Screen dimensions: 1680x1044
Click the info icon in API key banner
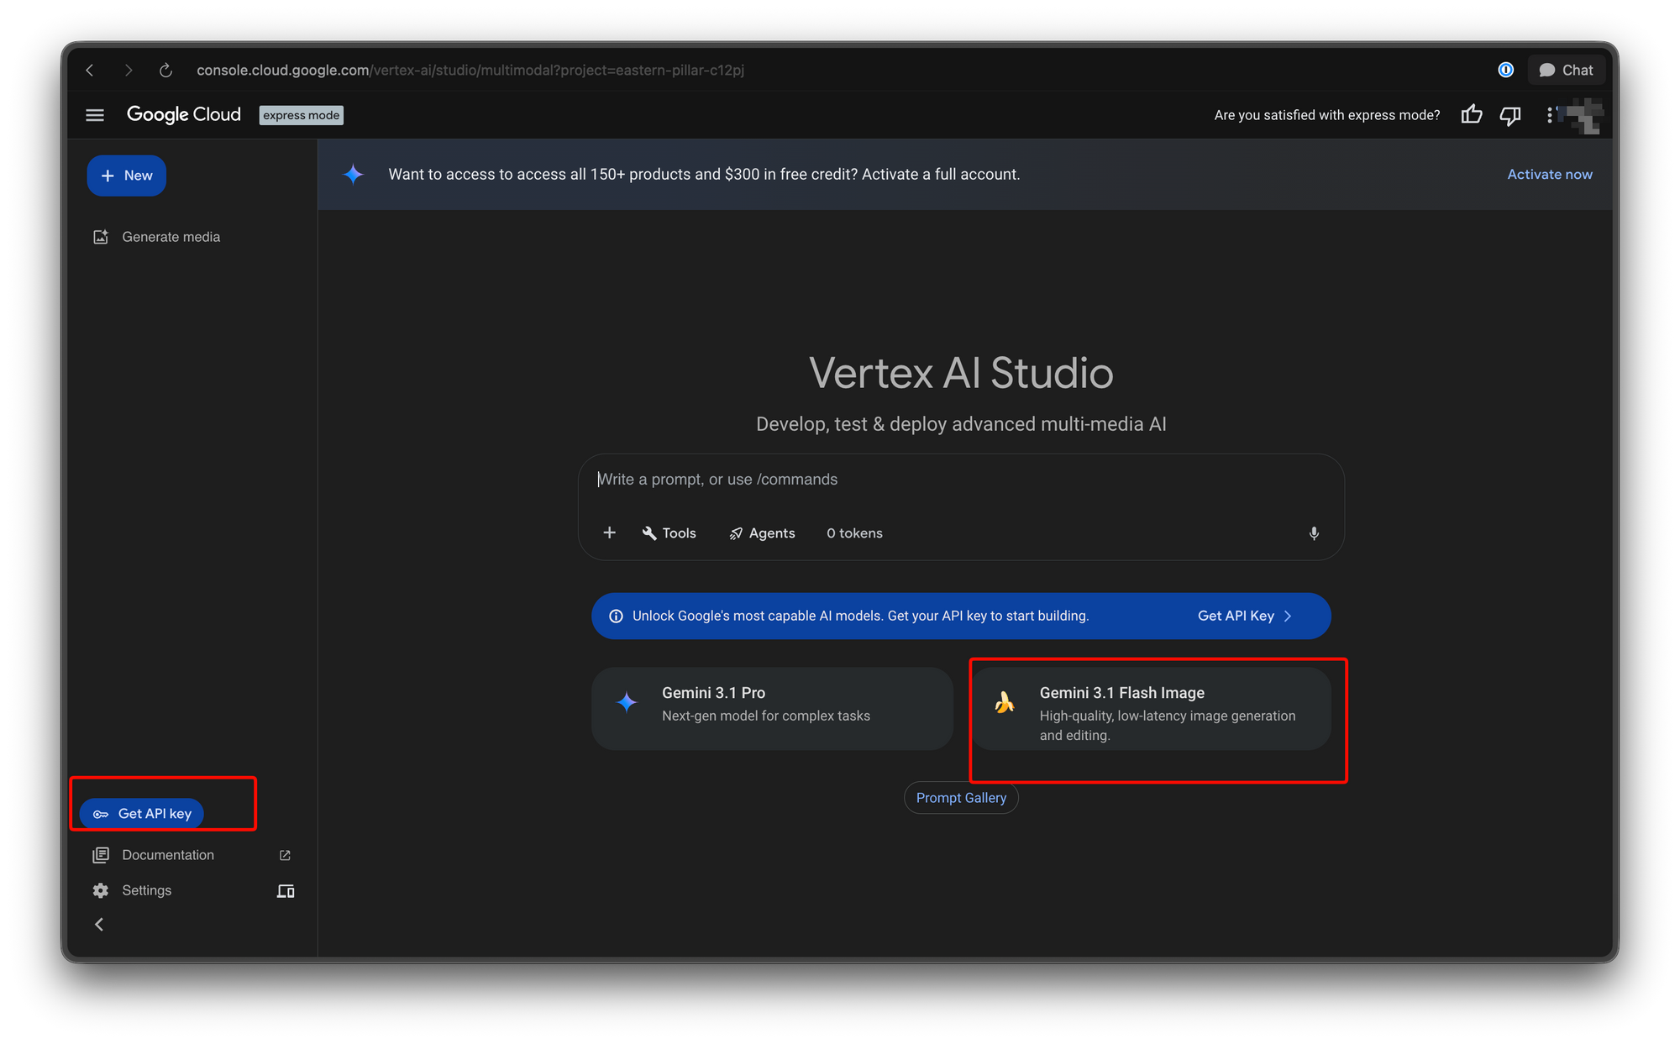pyautogui.click(x=616, y=616)
